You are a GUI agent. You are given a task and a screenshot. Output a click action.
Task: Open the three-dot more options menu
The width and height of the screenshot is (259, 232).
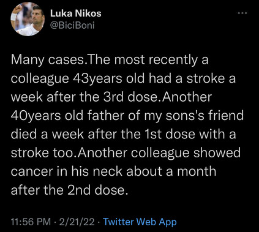click(x=242, y=13)
